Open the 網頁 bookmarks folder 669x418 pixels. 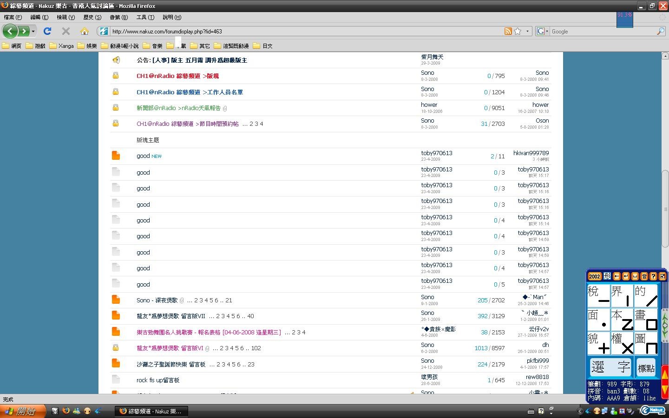click(12, 46)
